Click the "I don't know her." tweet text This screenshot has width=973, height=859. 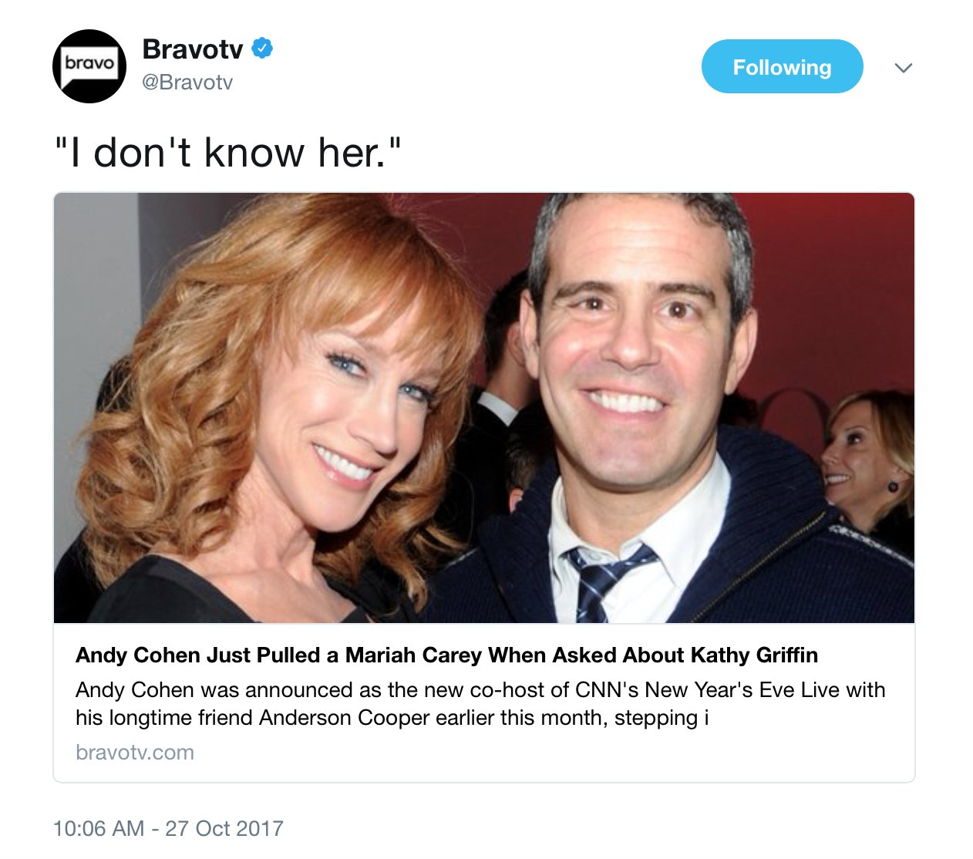point(228,152)
